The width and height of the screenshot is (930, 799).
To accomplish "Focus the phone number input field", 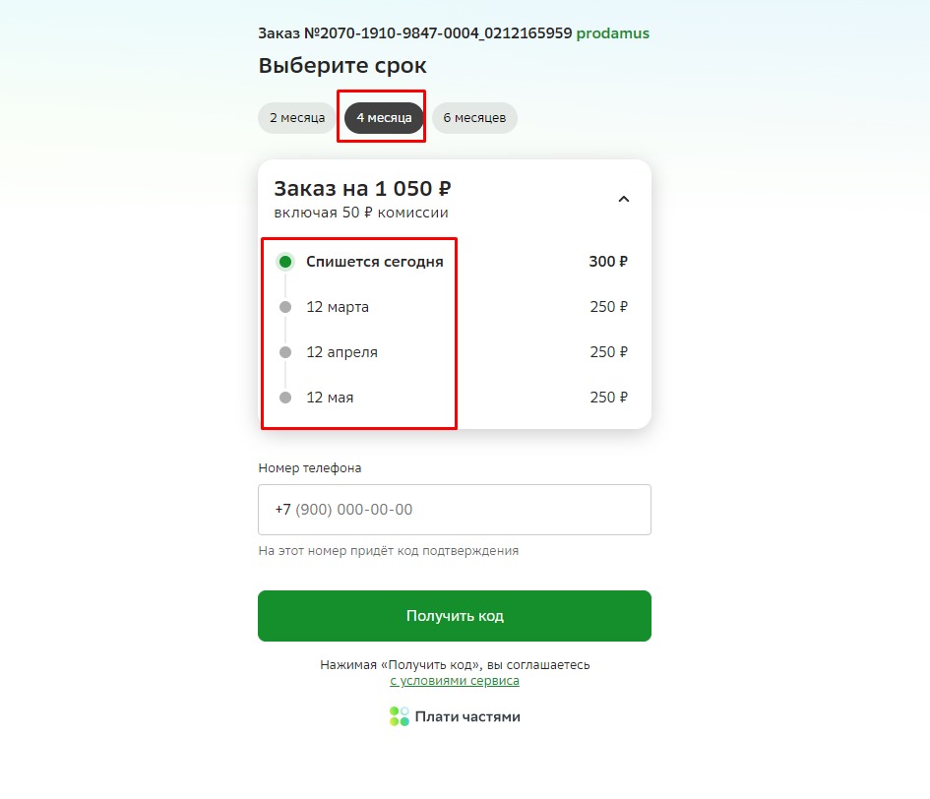I will point(455,510).
